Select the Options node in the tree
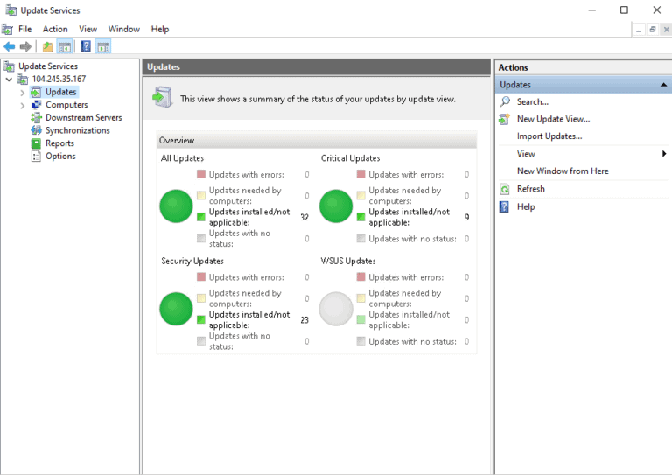The height and width of the screenshot is (475, 672). click(x=60, y=157)
